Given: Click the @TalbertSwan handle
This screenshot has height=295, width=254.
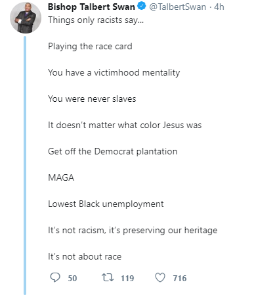Looking at the screenshot, I should click(178, 7).
